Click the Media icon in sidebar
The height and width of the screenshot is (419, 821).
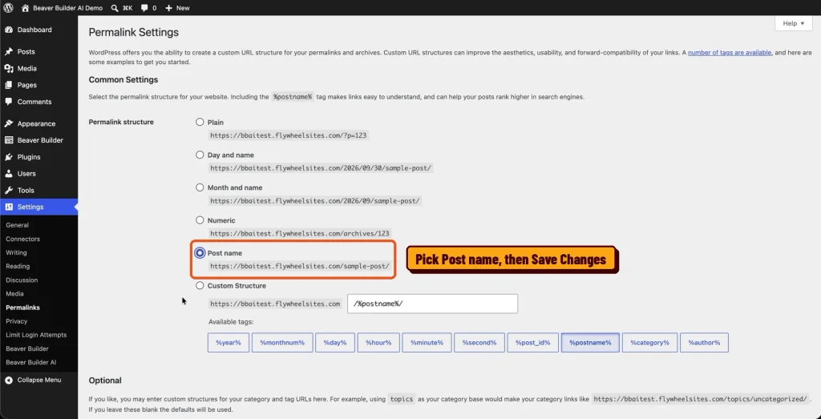(x=9, y=69)
